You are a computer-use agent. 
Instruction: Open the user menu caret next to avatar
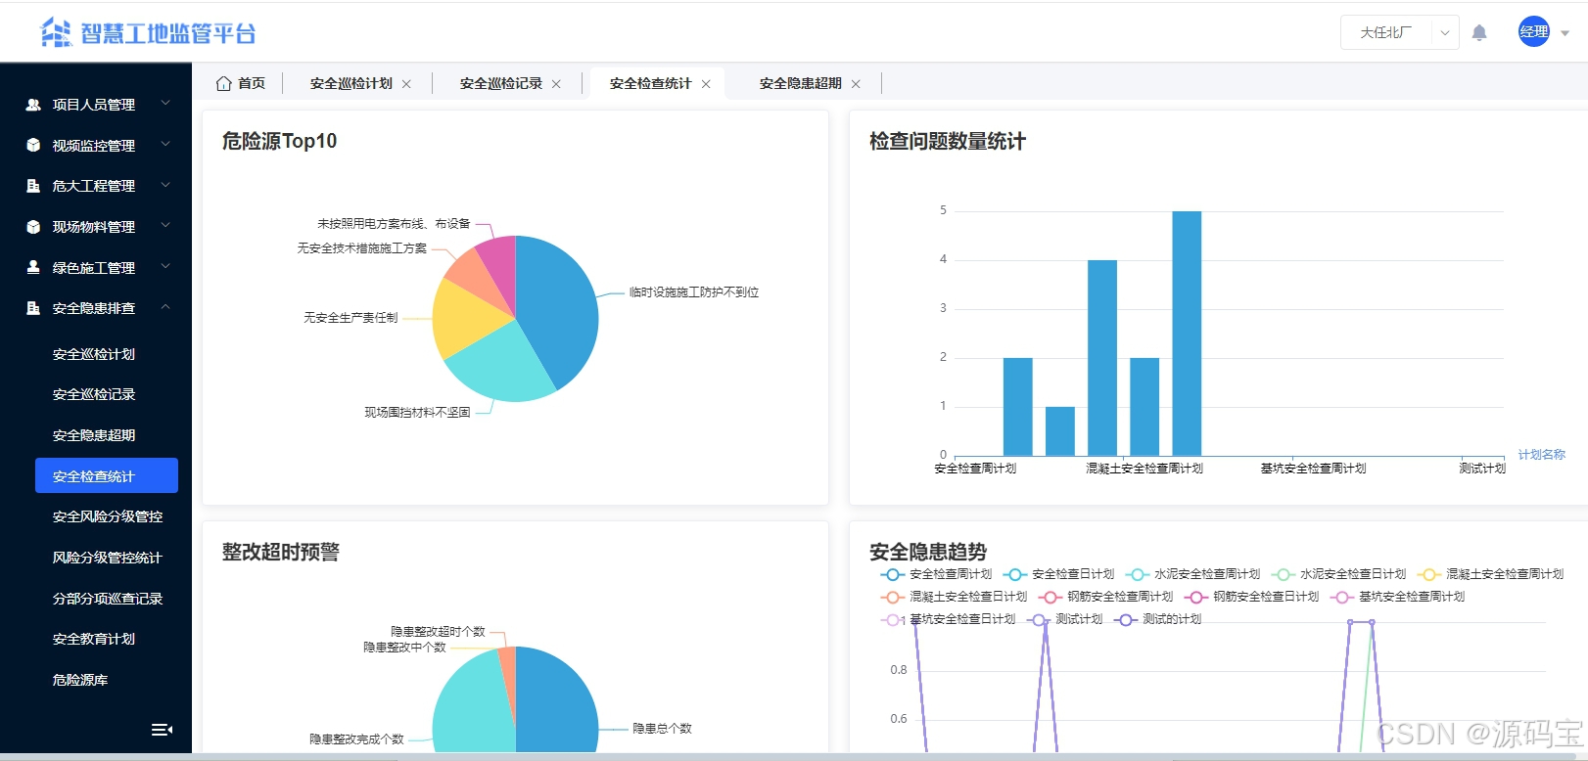tap(1565, 32)
